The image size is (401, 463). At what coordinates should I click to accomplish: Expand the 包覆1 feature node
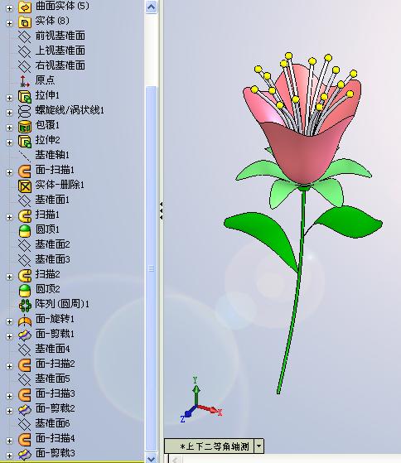(x=9, y=128)
